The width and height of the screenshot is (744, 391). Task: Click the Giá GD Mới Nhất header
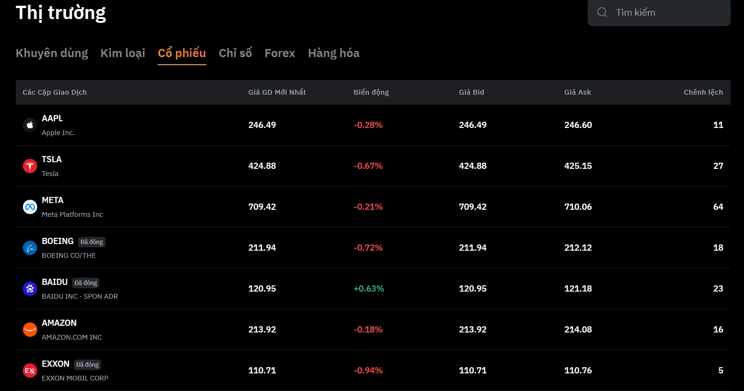coord(277,92)
